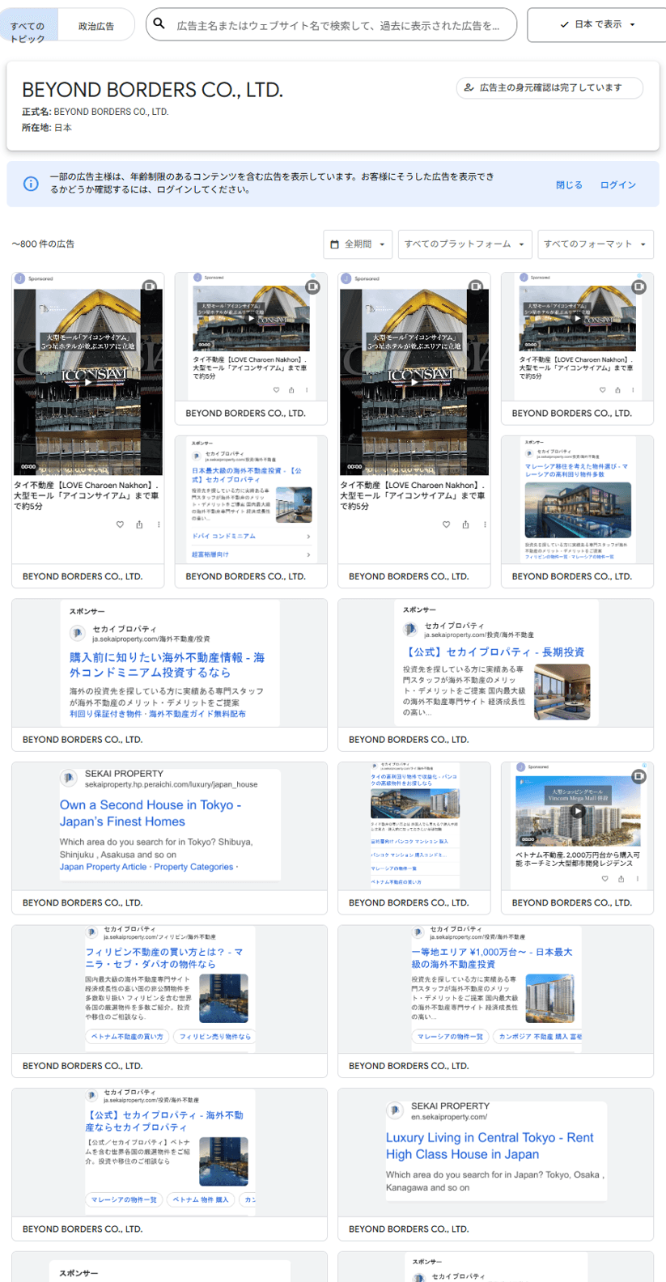This screenshot has height=1282, width=666.
Task: Click heart icon on first ICONSIAM ad
Action: (120, 524)
